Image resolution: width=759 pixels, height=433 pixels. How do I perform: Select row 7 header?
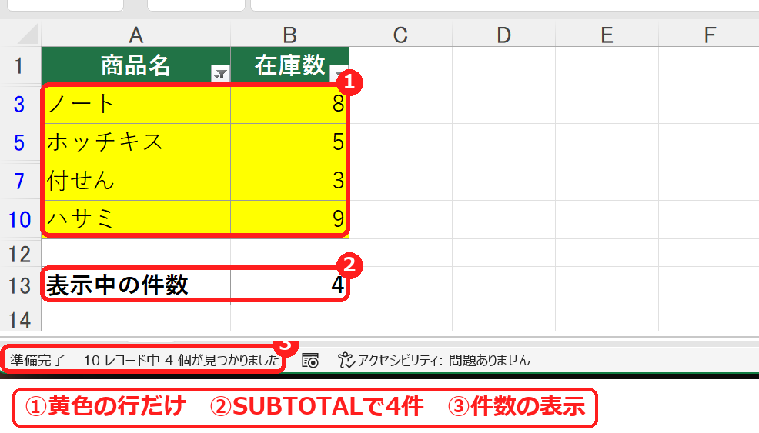coord(19,181)
